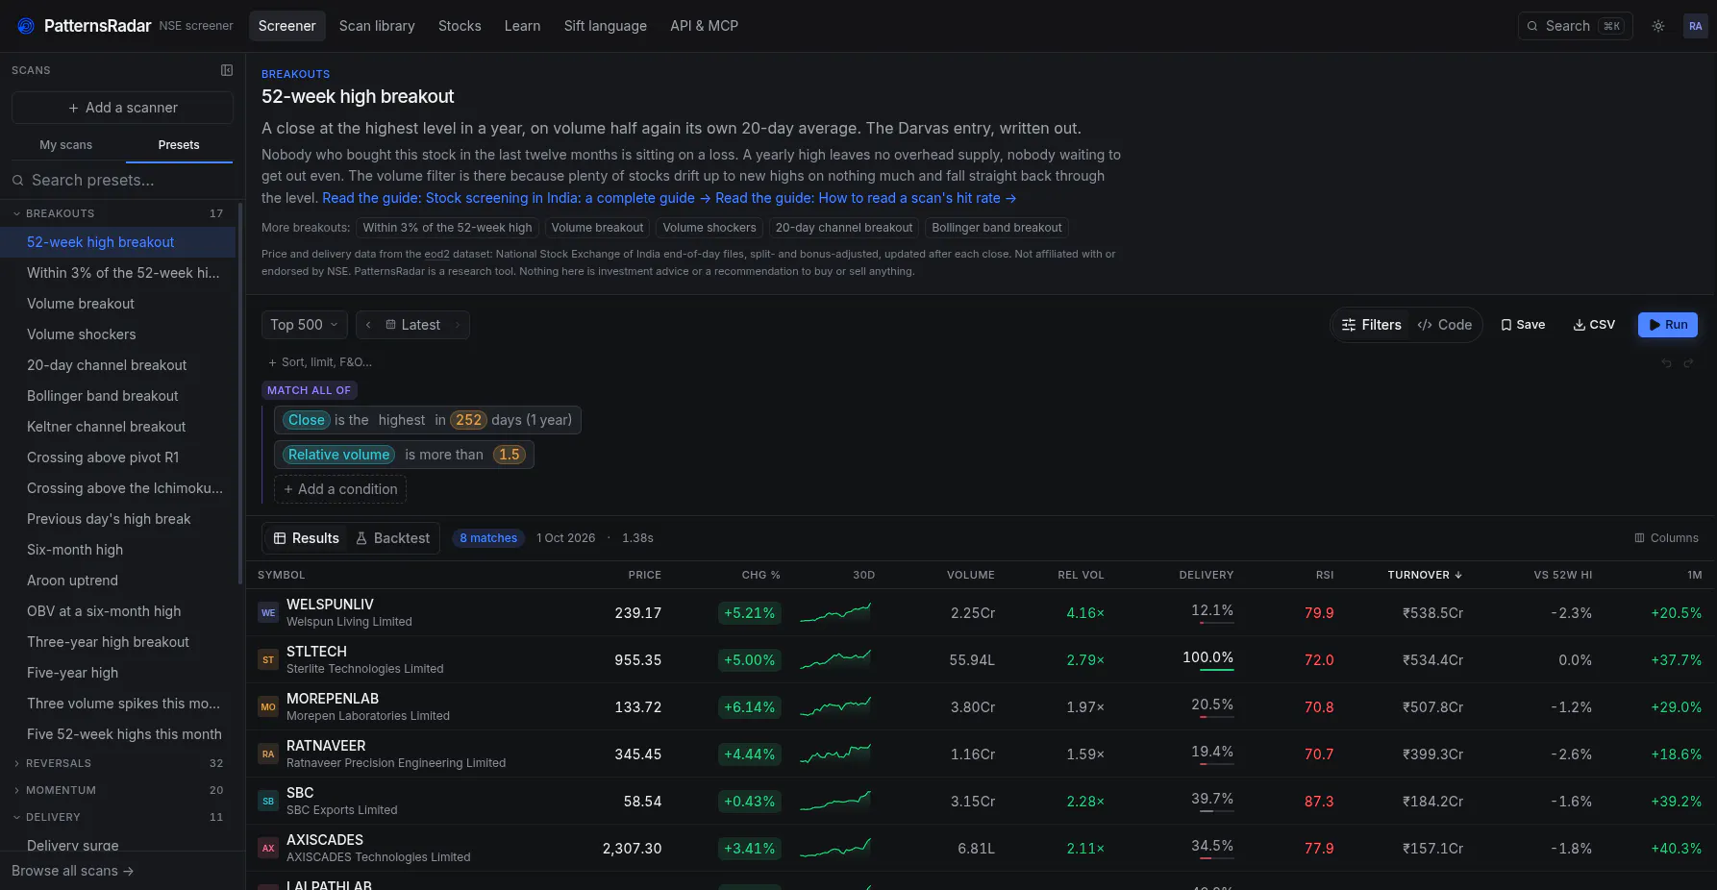The width and height of the screenshot is (1717, 890).
Task: Toggle the light/dark theme sun icon
Action: [1658, 26]
